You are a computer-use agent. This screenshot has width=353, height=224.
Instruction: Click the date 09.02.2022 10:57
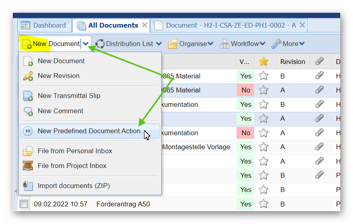[60, 204]
